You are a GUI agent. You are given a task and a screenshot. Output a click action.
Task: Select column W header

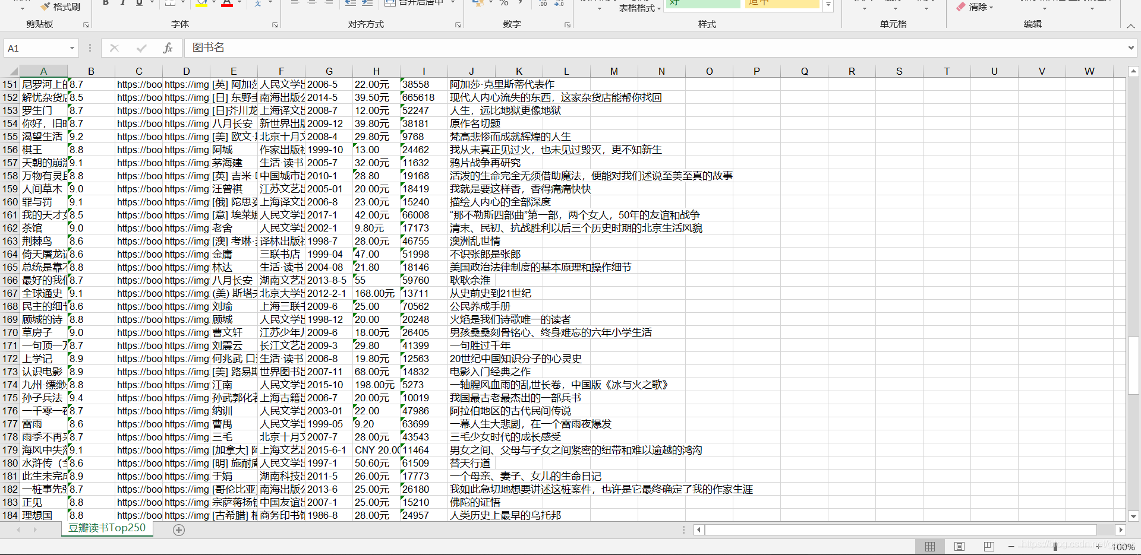1089,71
